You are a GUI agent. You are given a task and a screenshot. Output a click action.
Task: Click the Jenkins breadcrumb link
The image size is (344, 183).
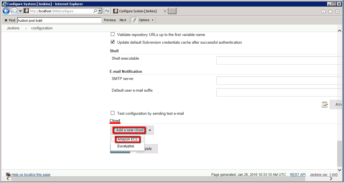[13, 28]
